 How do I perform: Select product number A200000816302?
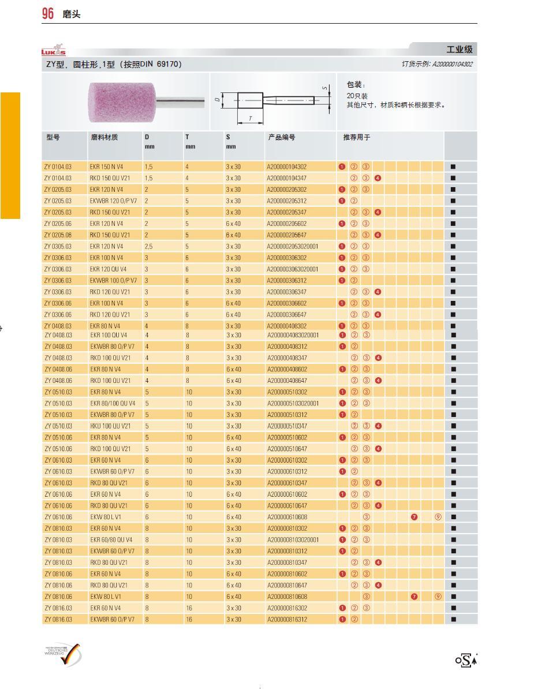(287, 608)
